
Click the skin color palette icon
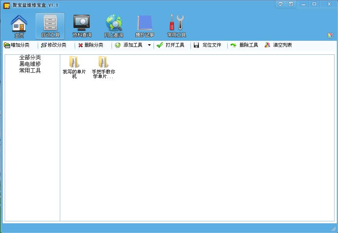tap(330, 35)
